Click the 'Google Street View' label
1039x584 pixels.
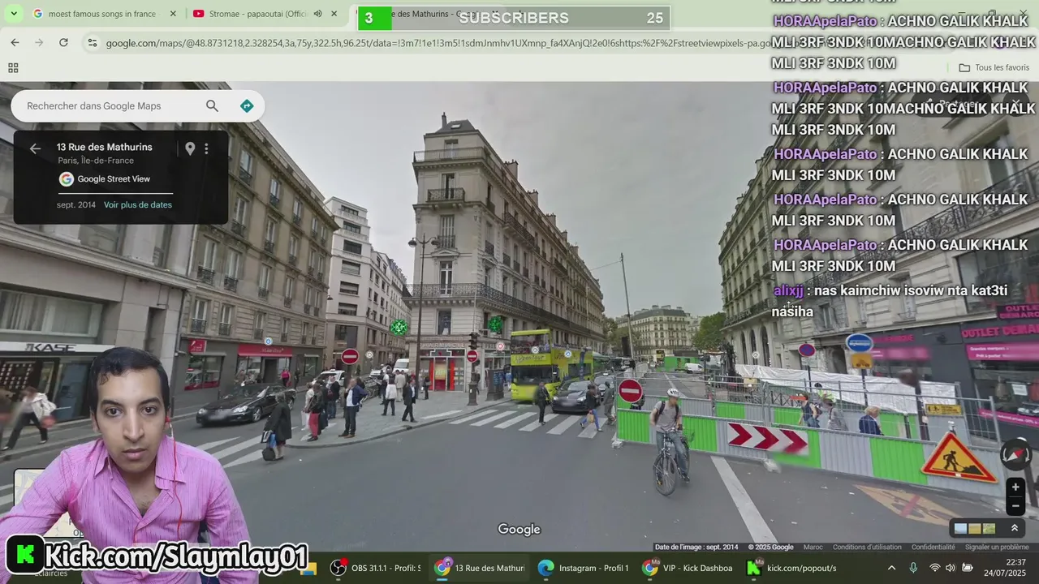[114, 179]
